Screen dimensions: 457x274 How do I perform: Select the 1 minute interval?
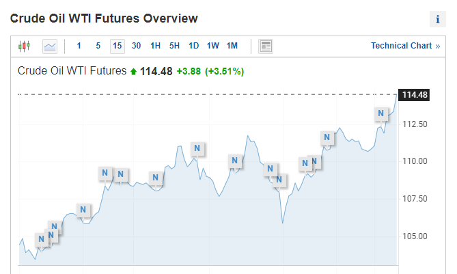79,46
